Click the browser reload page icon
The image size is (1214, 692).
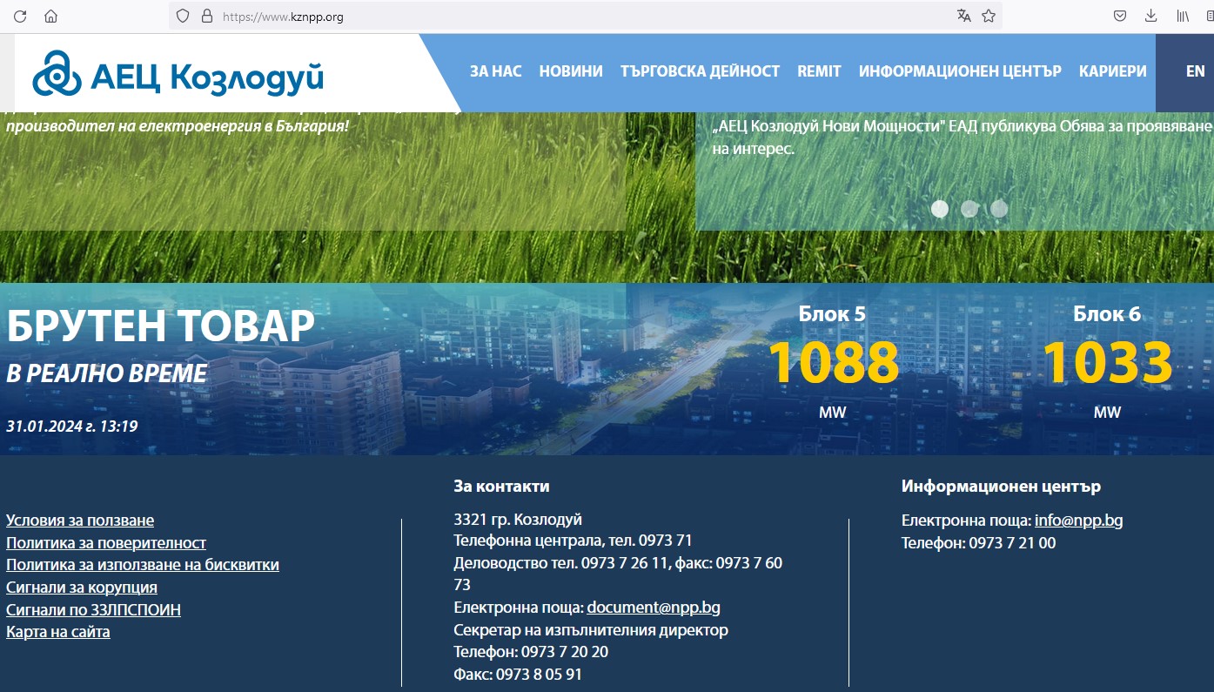pyautogui.click(x=20, y=16)
